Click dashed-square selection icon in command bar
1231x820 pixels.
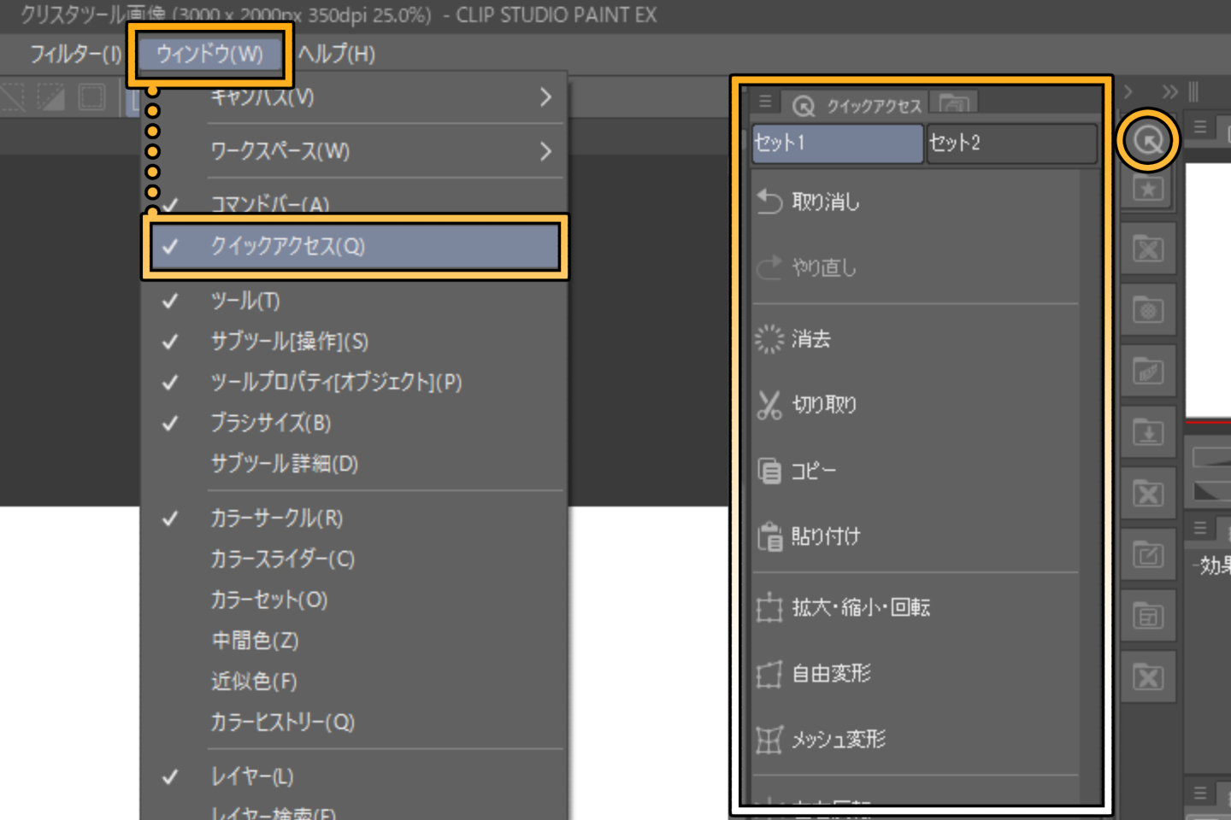click(x=91, y=97)
